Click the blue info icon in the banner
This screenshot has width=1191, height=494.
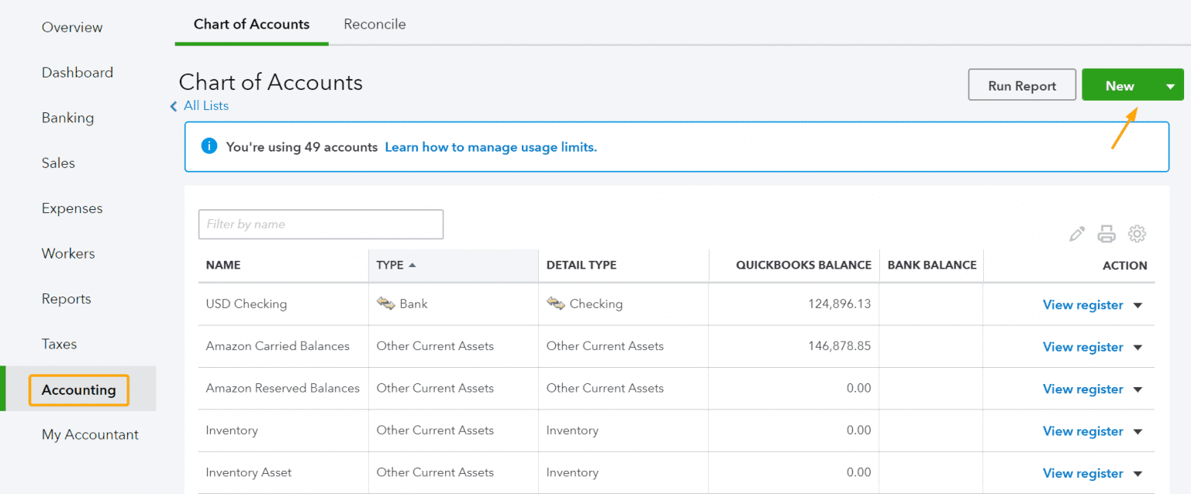209,146
